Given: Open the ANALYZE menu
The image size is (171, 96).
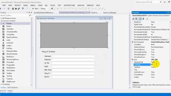Looking at the screenshot, I should pyautogui.click(x=81, y=5).
